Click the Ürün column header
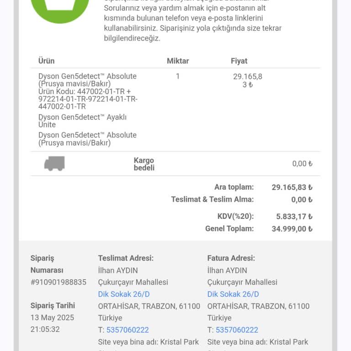Screen dimensions: 351x351 (x=46, y=61)
